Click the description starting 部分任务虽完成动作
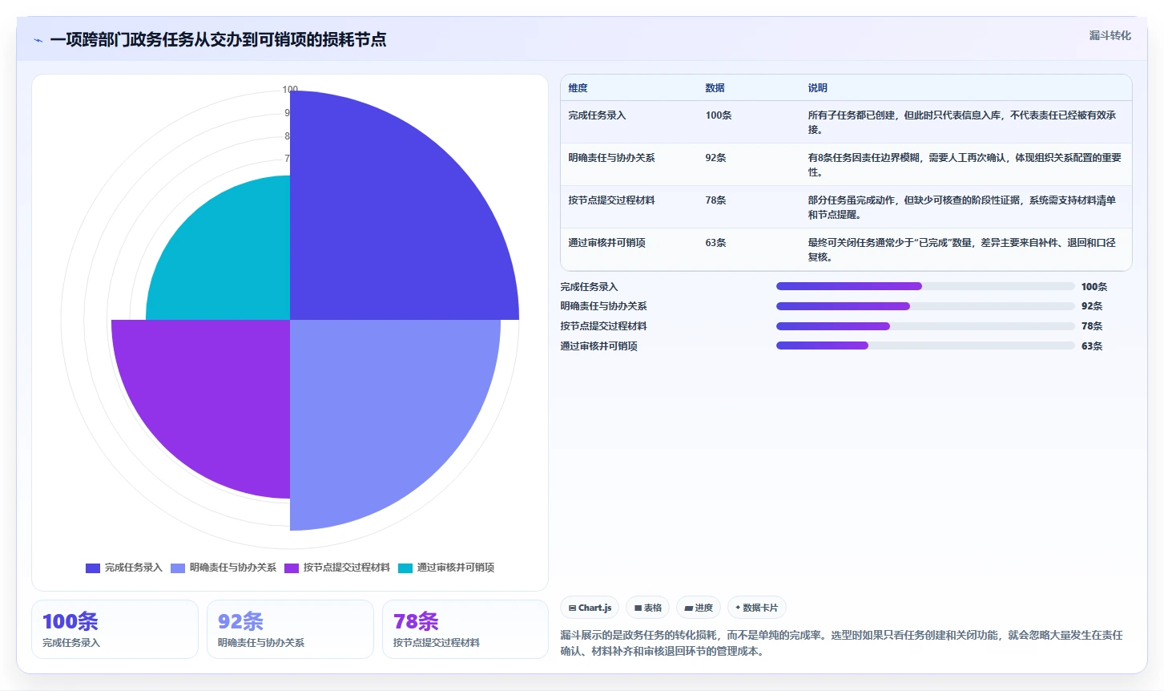 [962, 208]
